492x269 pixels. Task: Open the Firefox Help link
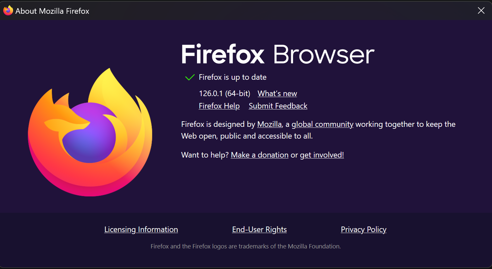coord(219,106)
